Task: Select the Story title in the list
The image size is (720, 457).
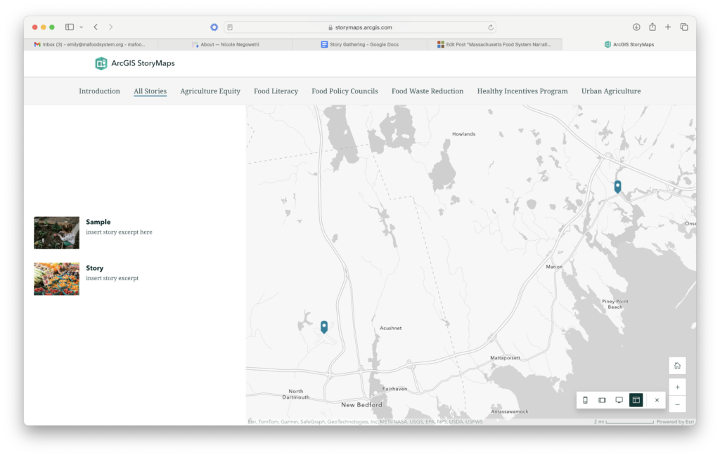Action: click(95, 268)
